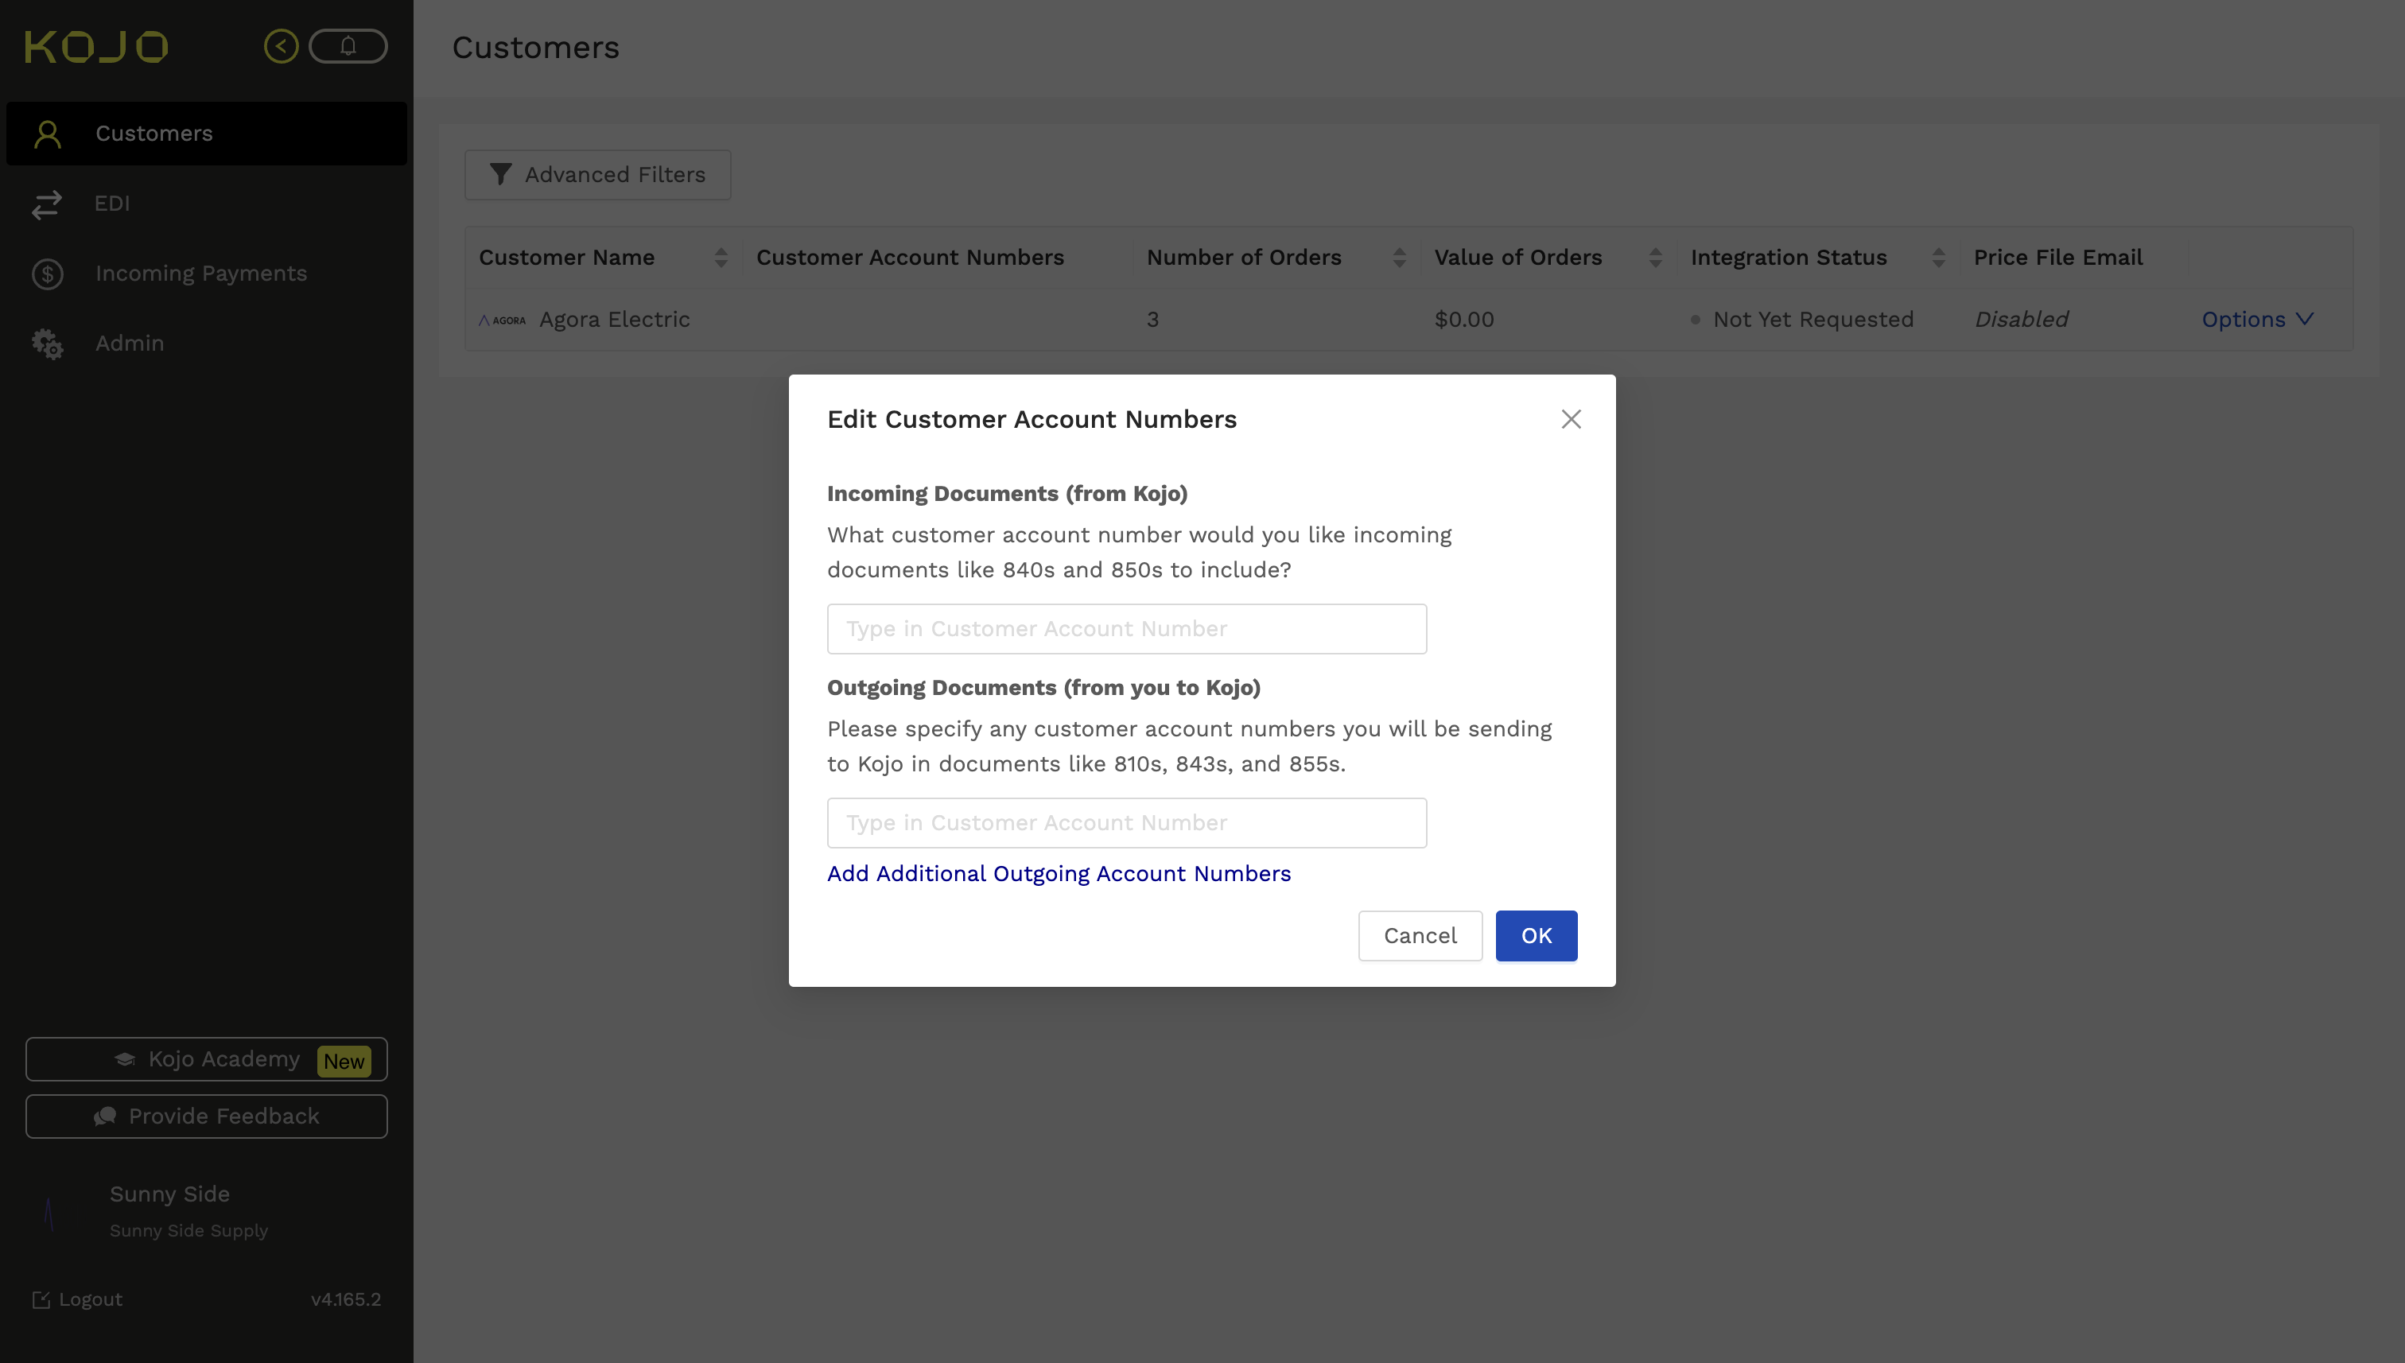Click the Agora logo thumbnail
The width and height of the screenshot is (2405, 1363).
coord(503,320)
